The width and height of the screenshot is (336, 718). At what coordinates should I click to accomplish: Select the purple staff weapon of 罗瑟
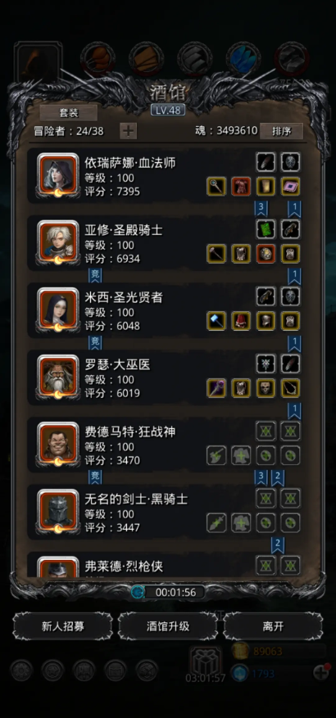216,388
